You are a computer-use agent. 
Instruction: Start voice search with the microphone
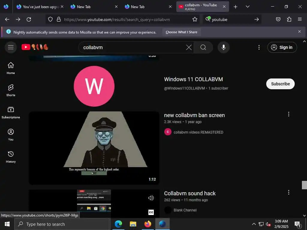pos(223,47)
